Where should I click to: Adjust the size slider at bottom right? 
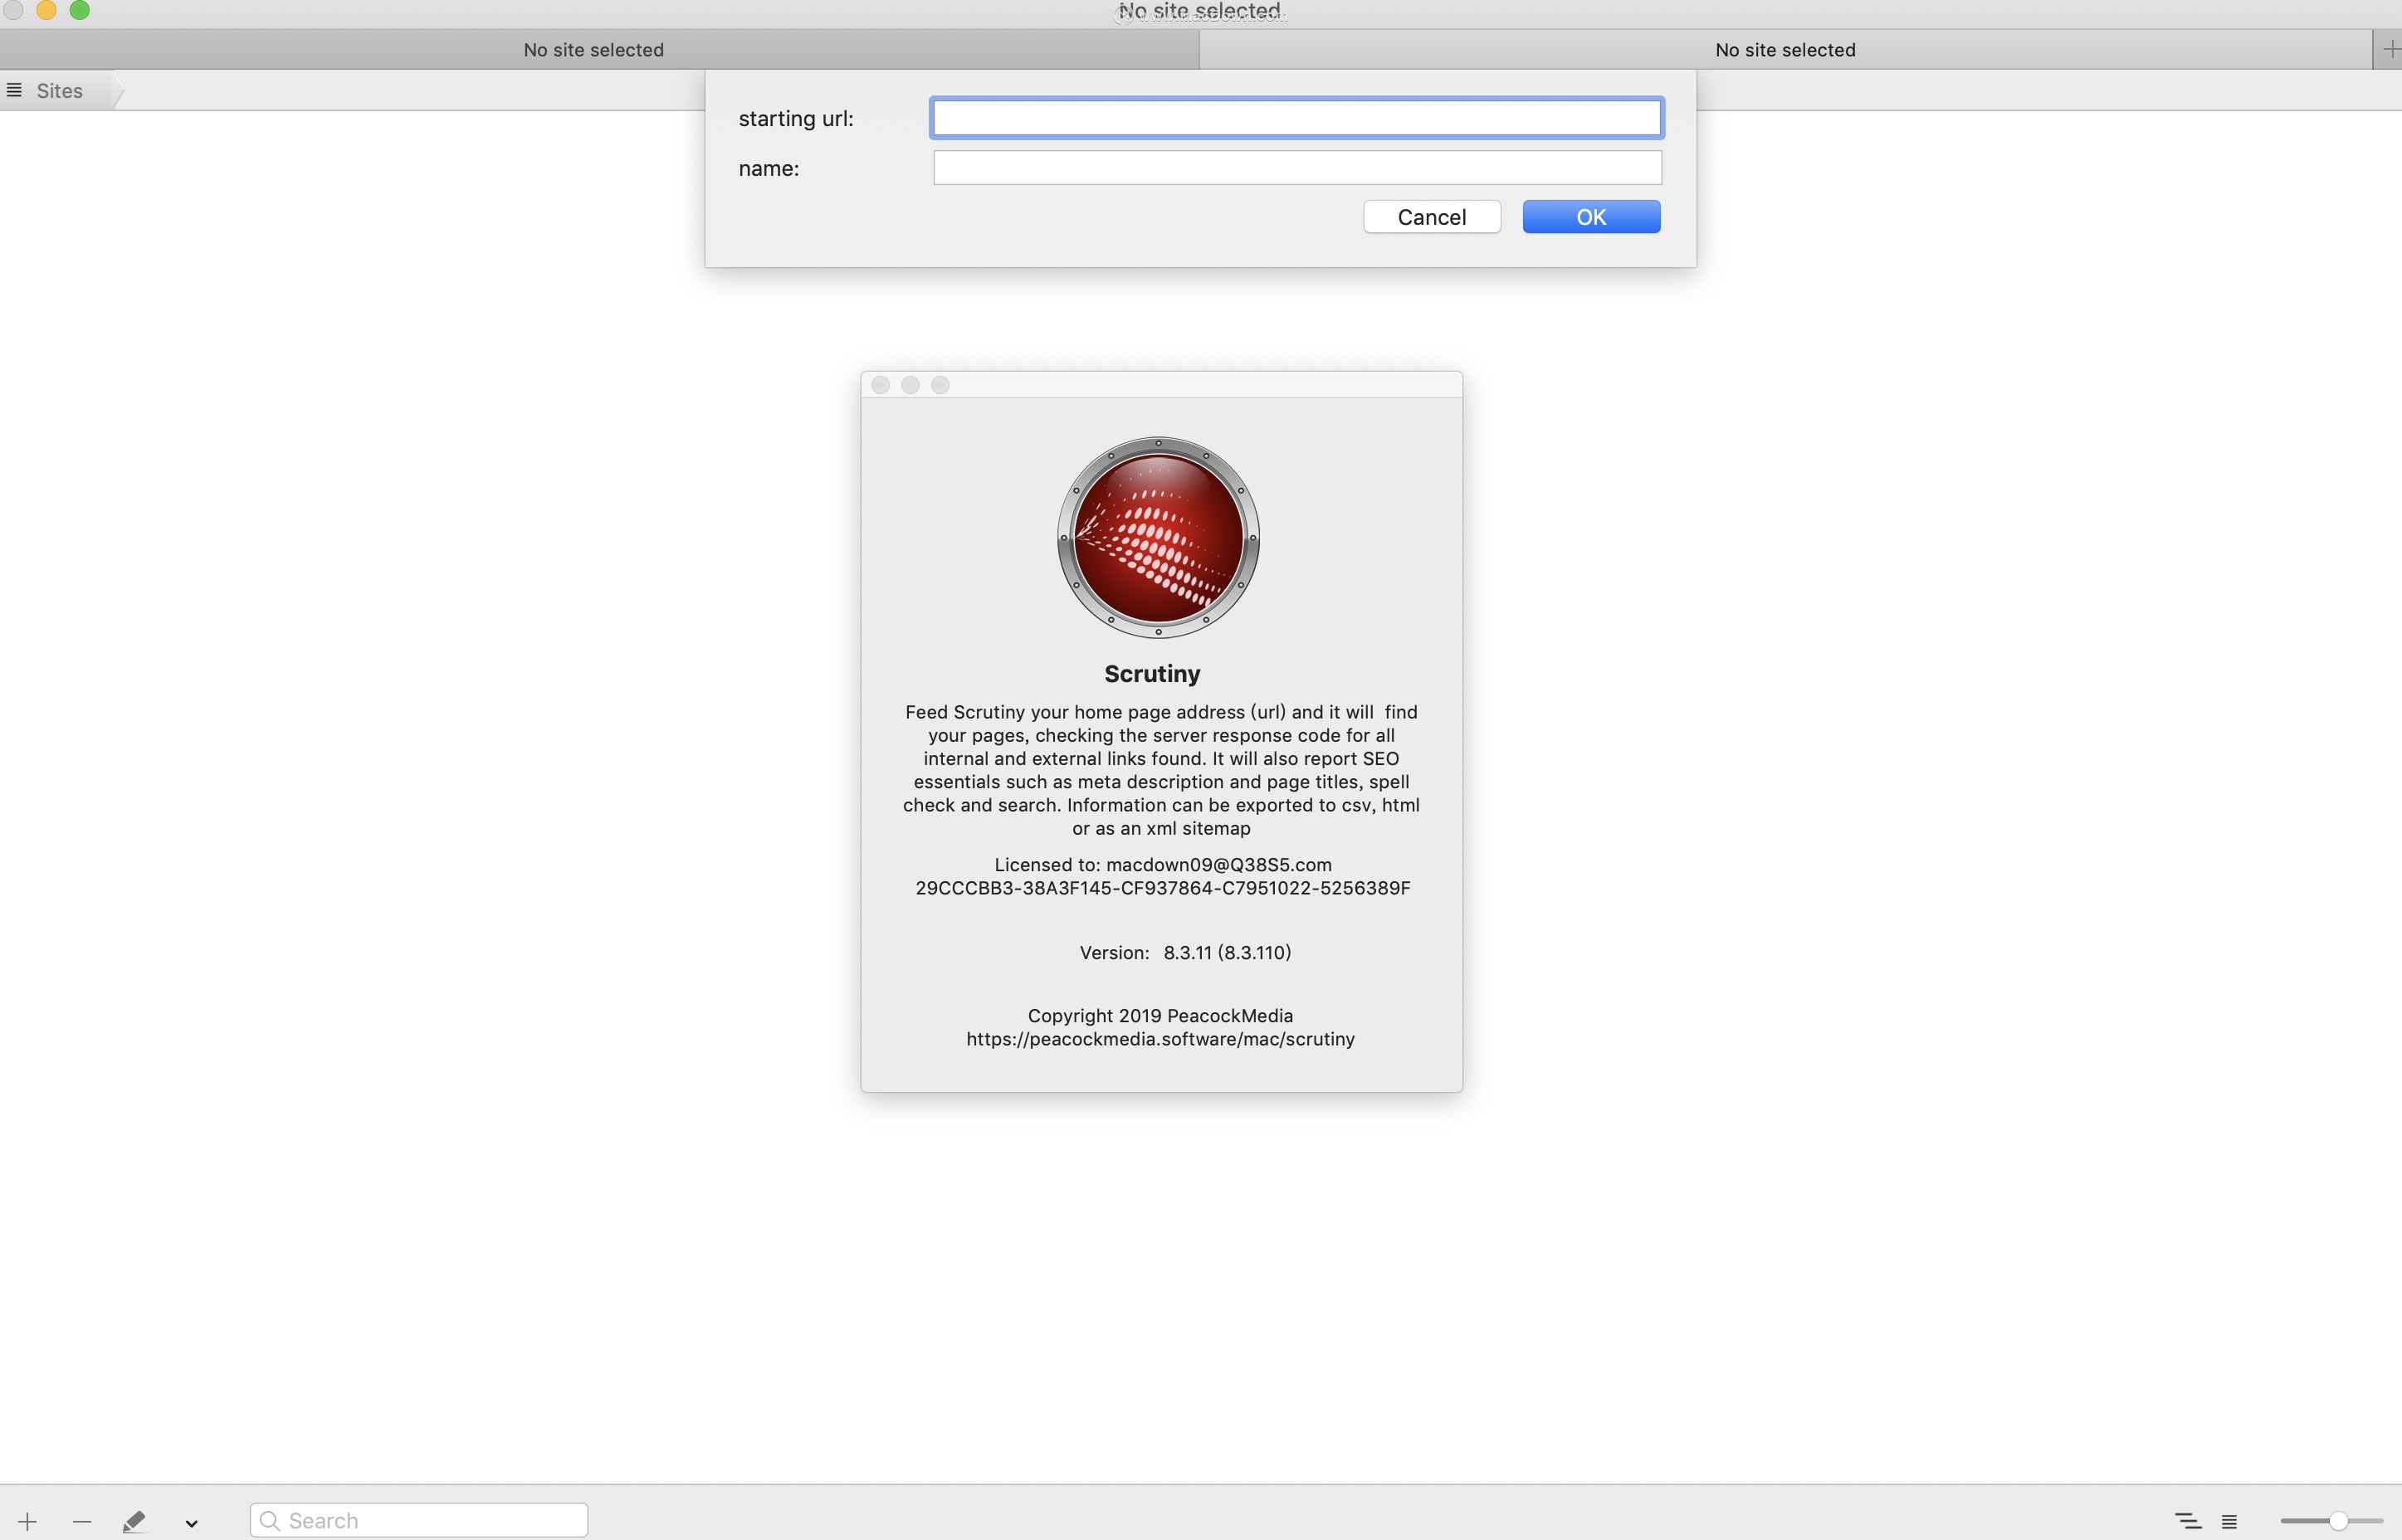2331,1521
